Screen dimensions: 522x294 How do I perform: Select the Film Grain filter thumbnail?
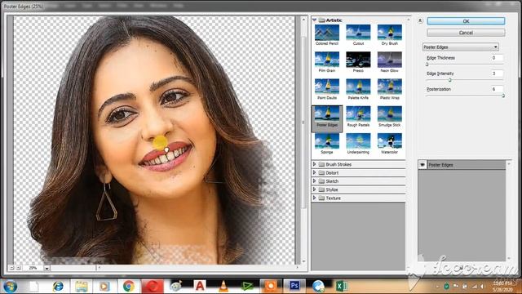coord(327,60)
